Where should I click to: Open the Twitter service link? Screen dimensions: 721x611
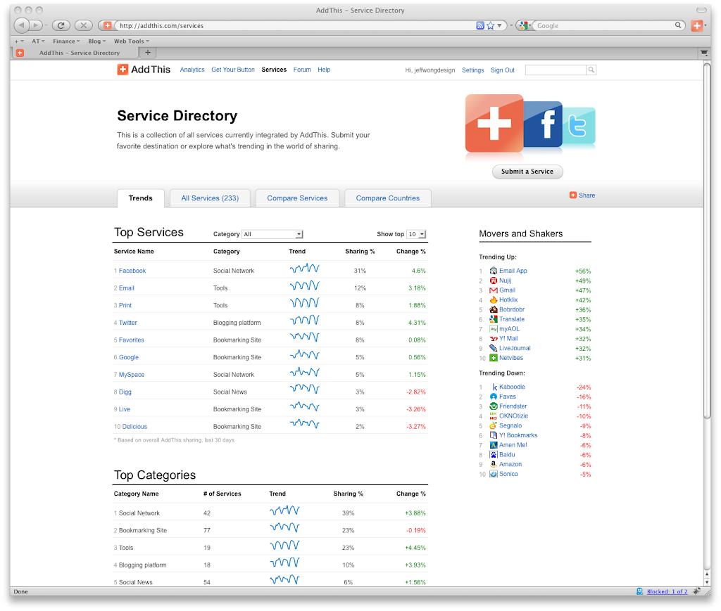click(128, 323)
